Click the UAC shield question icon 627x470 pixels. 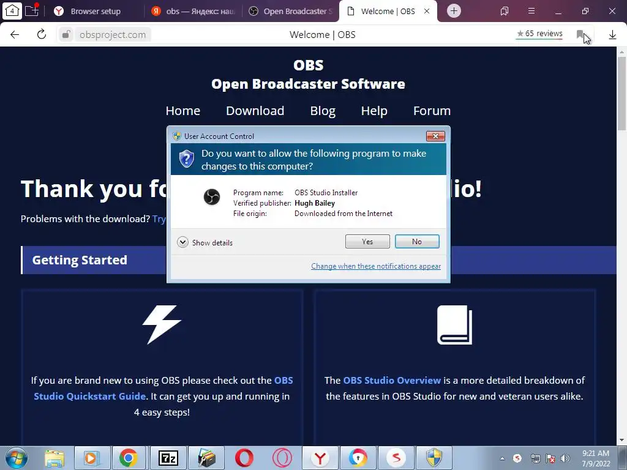[186, 159]
